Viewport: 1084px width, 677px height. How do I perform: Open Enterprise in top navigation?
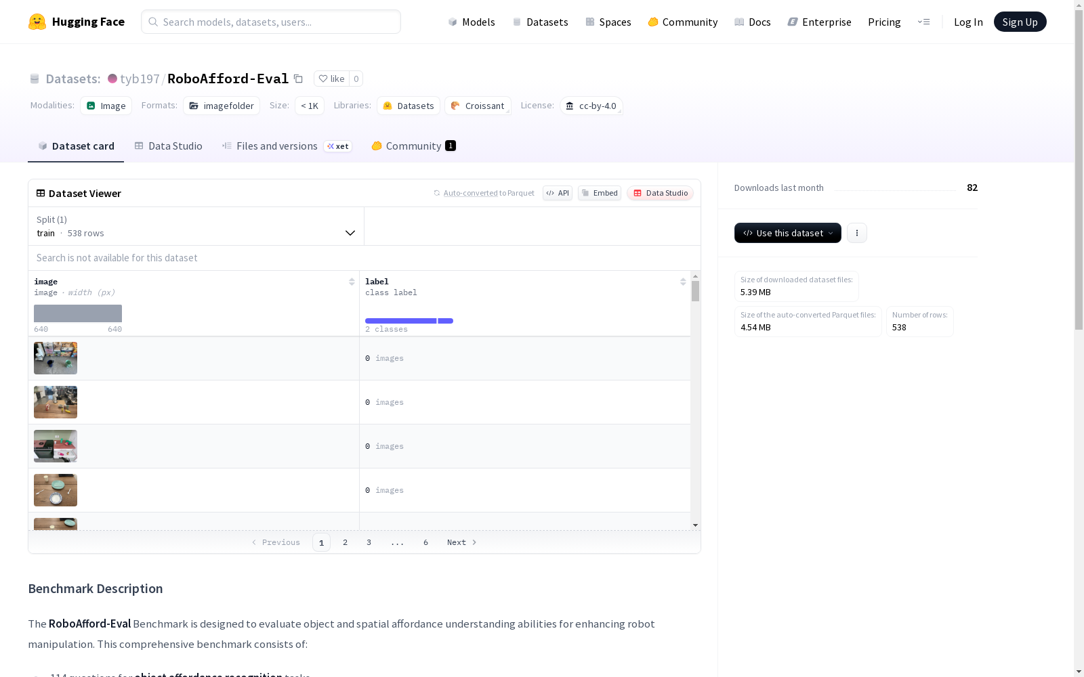pyautogui.click(x=820, y=22)
